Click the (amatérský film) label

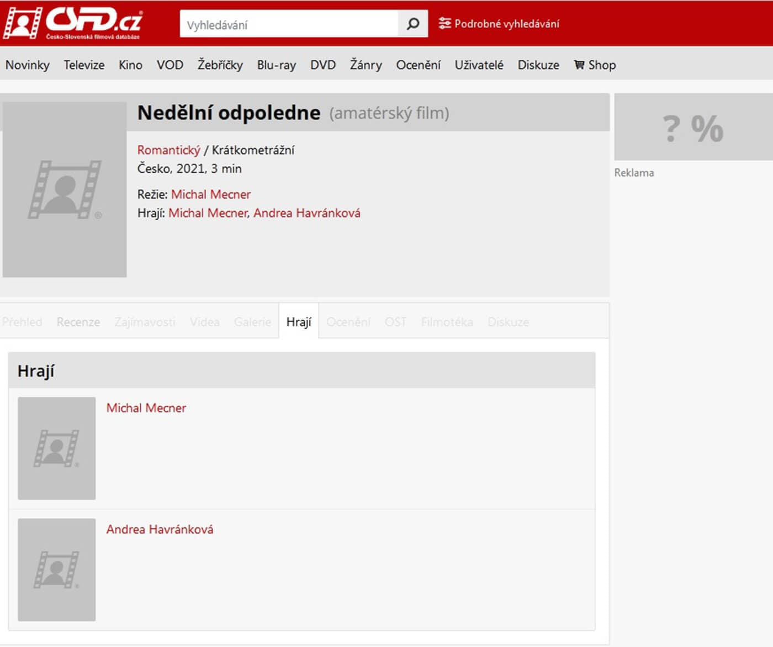(389, 113)
